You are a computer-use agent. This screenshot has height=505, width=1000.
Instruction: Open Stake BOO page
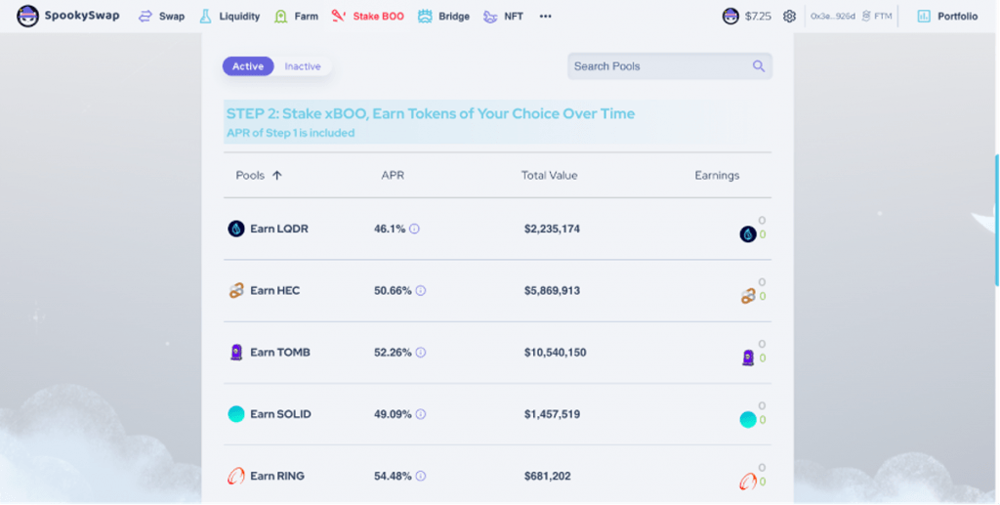click(x=368, y=16)
